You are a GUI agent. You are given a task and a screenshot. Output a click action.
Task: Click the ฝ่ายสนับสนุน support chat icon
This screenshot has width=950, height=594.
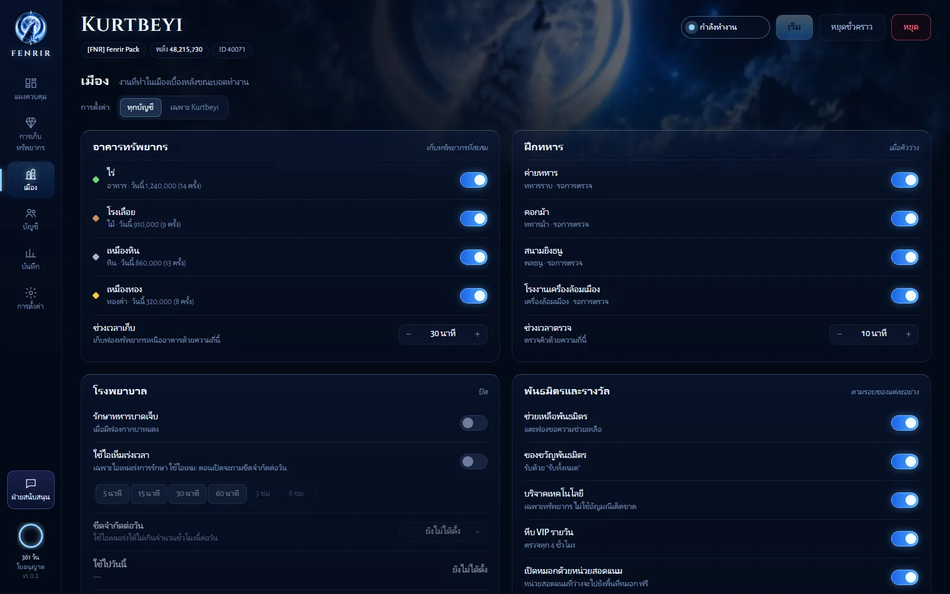[31, 484]
